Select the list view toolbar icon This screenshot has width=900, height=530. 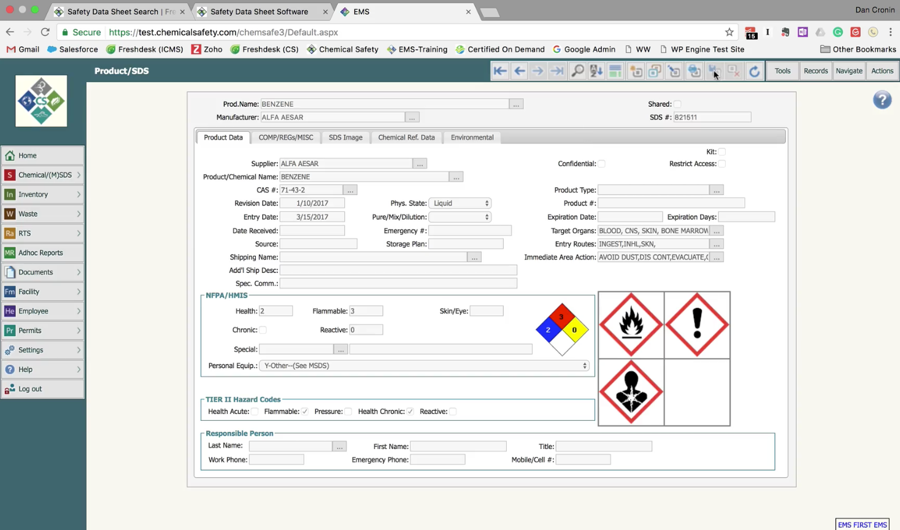coord(615,71)
